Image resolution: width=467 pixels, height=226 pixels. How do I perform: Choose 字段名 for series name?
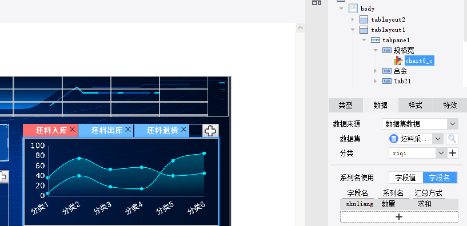(440, 178)
